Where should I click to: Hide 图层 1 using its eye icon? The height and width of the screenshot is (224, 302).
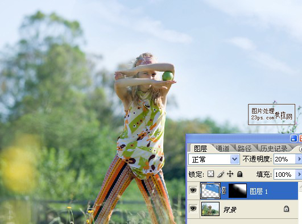[x=193, y=190]
